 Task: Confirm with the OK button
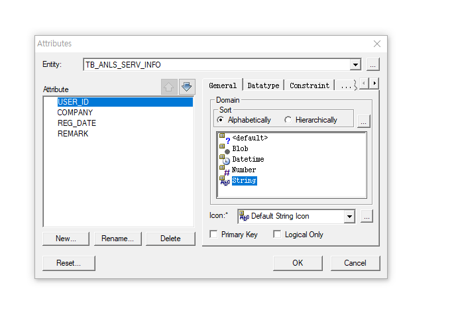point(298,263)
